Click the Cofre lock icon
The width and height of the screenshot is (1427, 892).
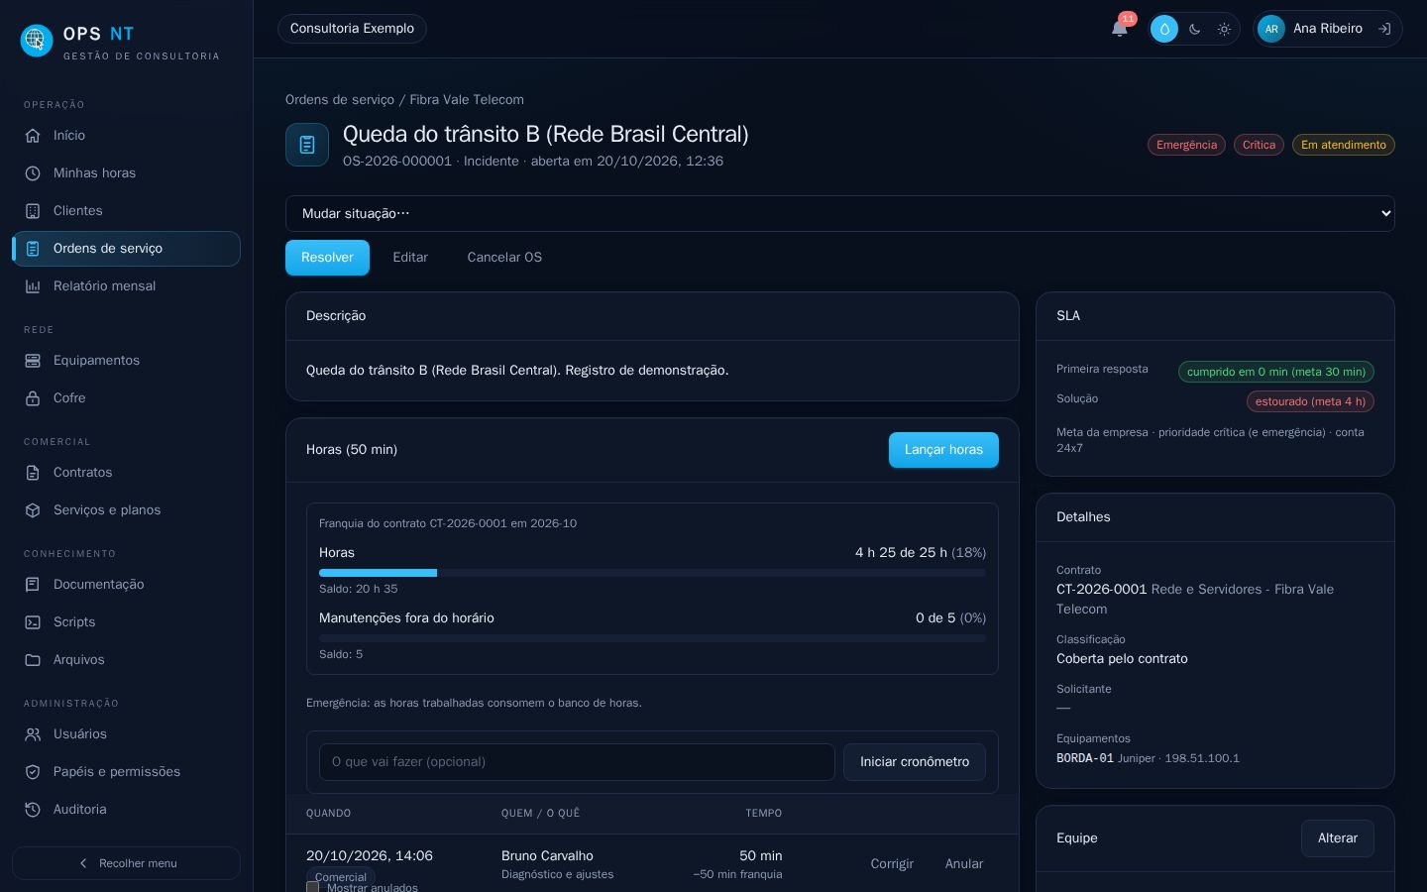coord(33,398)
